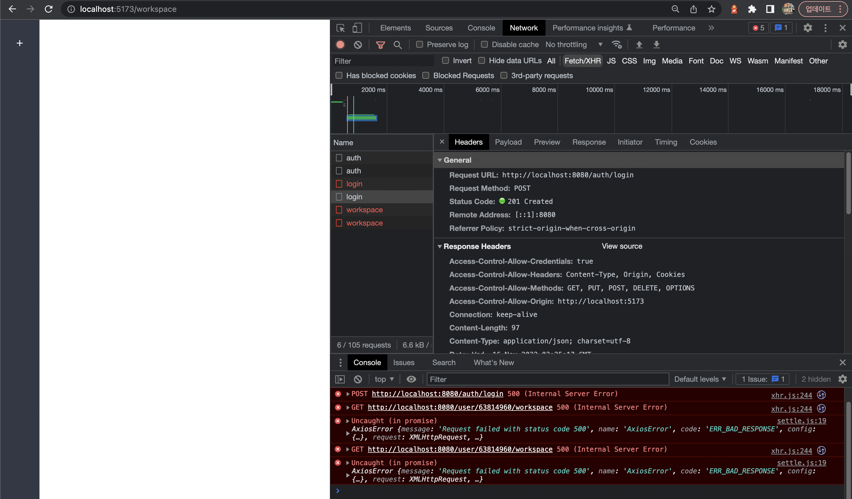Image resolution: width=852 pixels, height=499 pixels.
Task: Expand POST auth/login error entry
Action: 348,394
